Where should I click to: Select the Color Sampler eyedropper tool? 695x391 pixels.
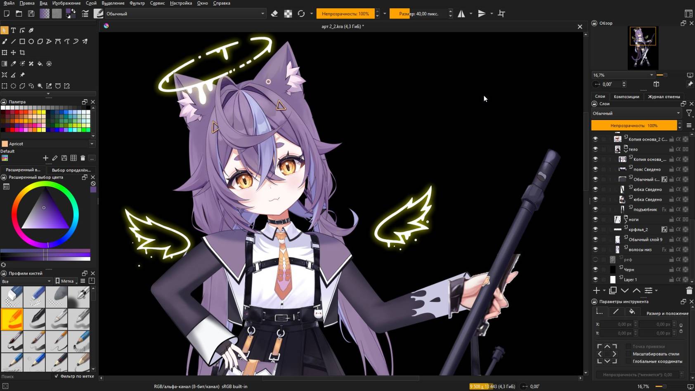pos(13,64)
